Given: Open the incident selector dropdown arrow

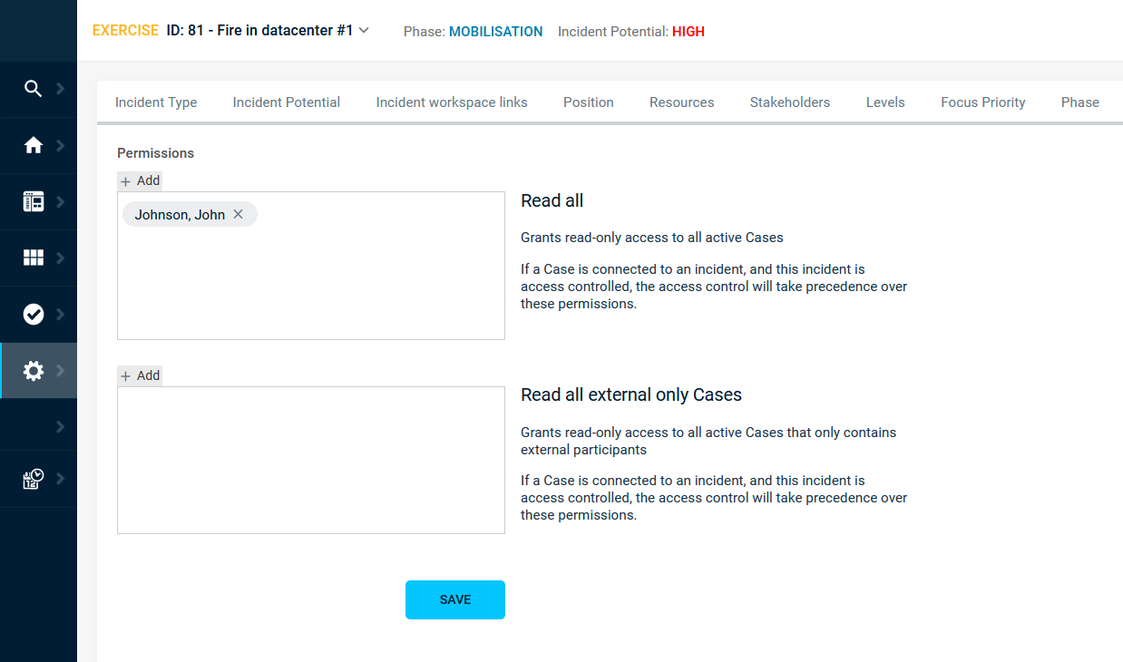Looking at the screenshot, I should (x=364, y=31).
